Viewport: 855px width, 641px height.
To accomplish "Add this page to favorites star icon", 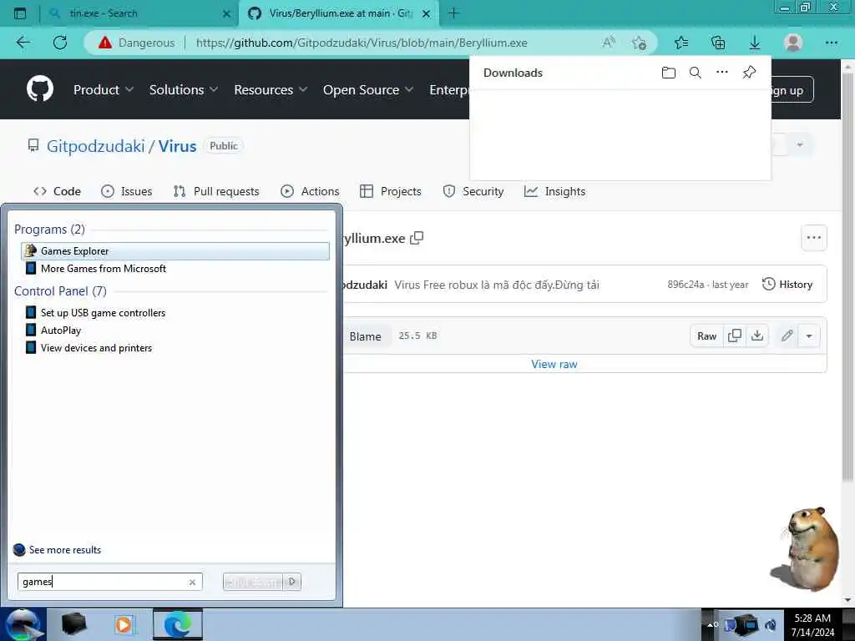I will pos(639,43).
